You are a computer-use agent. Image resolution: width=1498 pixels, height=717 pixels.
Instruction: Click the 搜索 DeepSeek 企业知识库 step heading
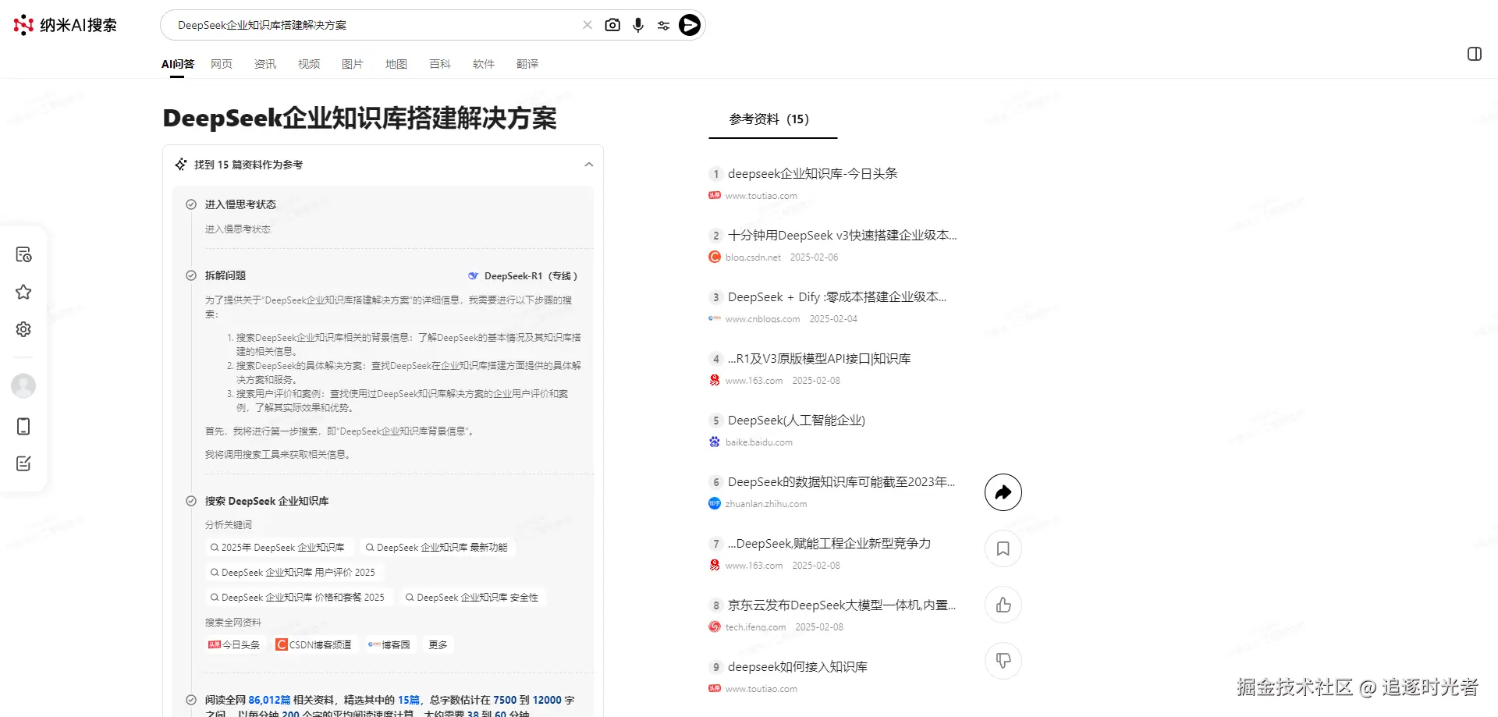(x=267, y=501)
